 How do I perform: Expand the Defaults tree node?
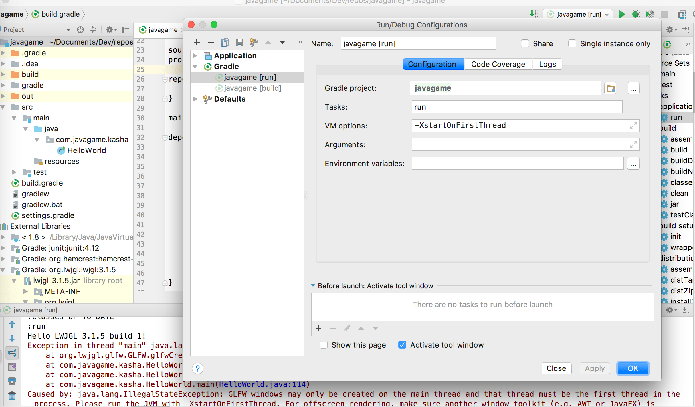point(195,99)
